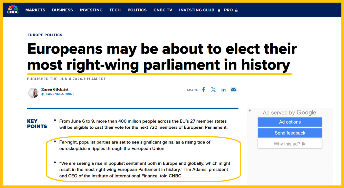The height and width of the screenshot is (188, 344).
Task: Click the CNBC peacock logo
Action: (x=13, y=9)
